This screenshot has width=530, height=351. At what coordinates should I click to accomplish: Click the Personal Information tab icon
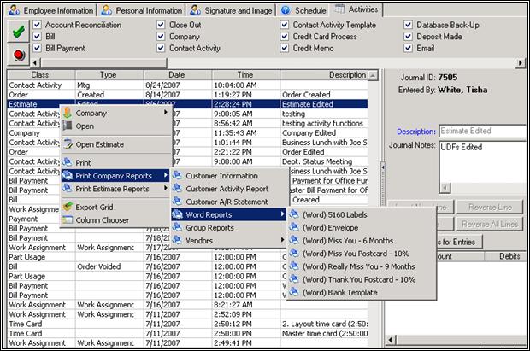[x=107, y=10]
